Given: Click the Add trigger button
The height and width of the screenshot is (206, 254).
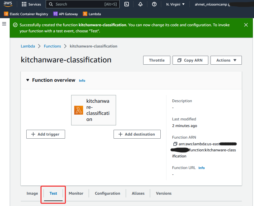Looking at the screenshot, I should tap(46, 134).
